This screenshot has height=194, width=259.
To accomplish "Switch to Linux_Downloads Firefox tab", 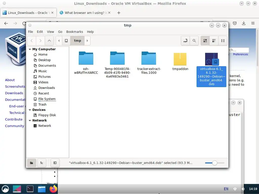I will tap(28, 13).
